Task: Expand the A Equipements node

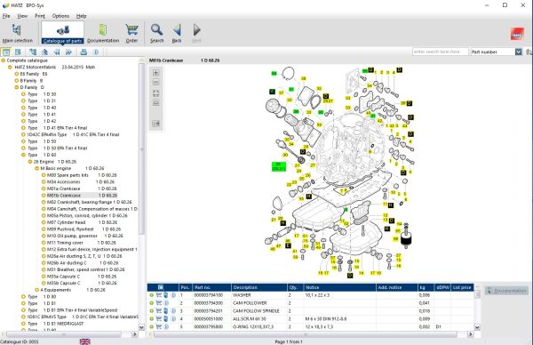Action: coord(36,290)
